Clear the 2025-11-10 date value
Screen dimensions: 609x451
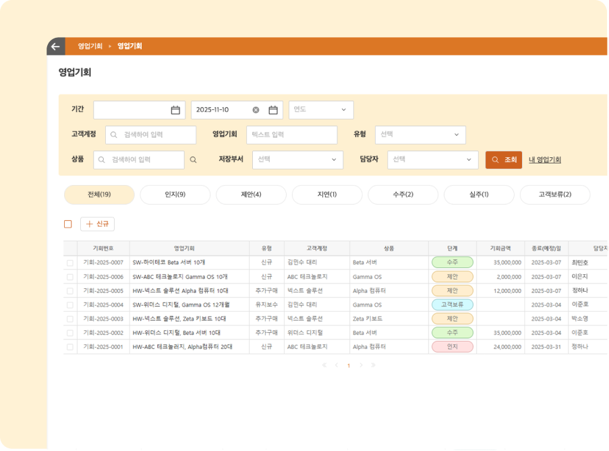click(256, 110)
